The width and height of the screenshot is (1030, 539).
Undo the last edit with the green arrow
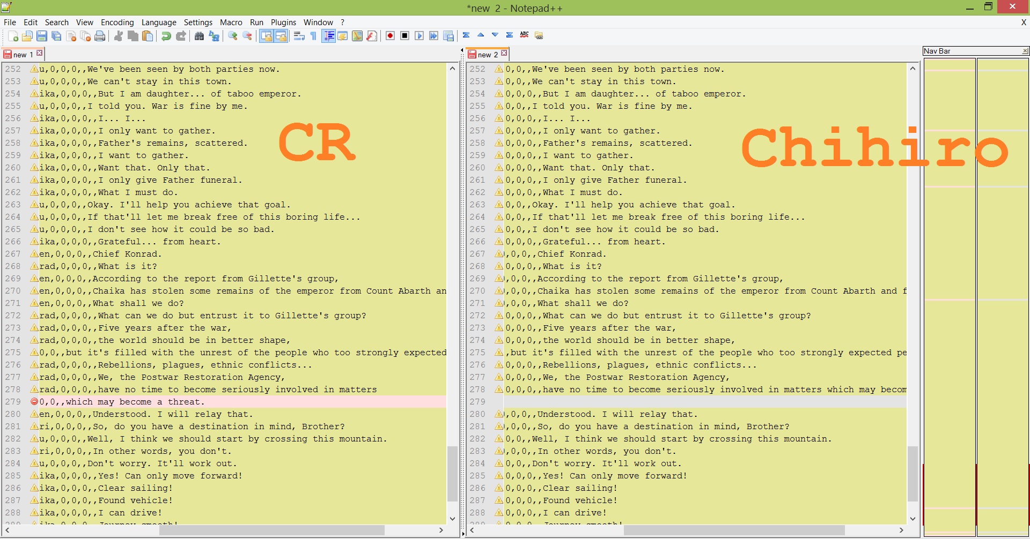coord(166,36)
